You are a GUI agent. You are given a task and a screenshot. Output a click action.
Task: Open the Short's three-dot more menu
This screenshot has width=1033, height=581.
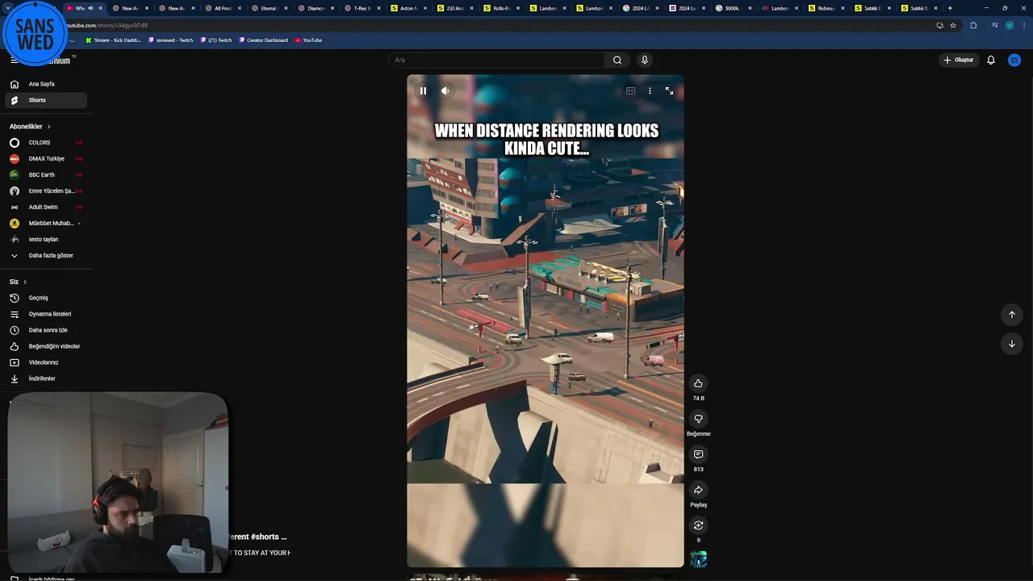[x=650, y=91]
